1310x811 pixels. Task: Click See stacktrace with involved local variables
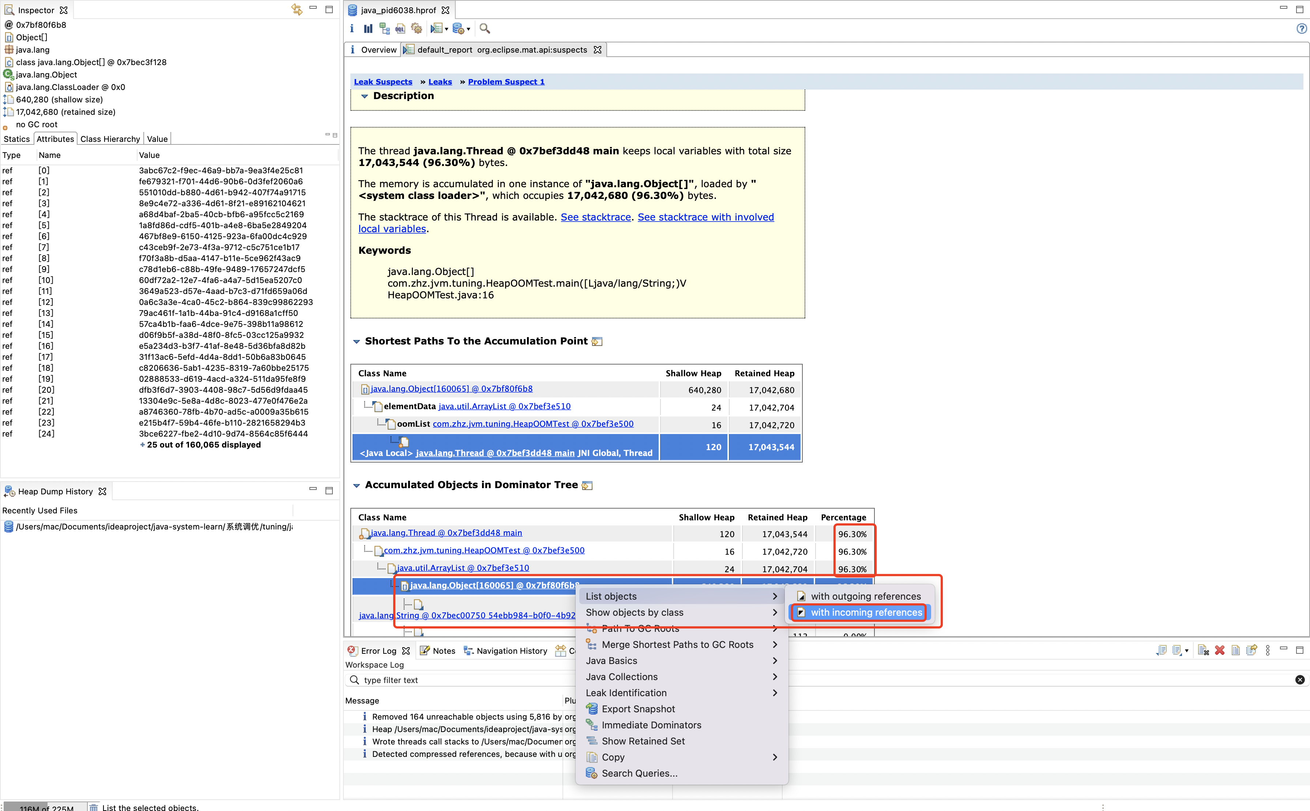click(566, 223)
